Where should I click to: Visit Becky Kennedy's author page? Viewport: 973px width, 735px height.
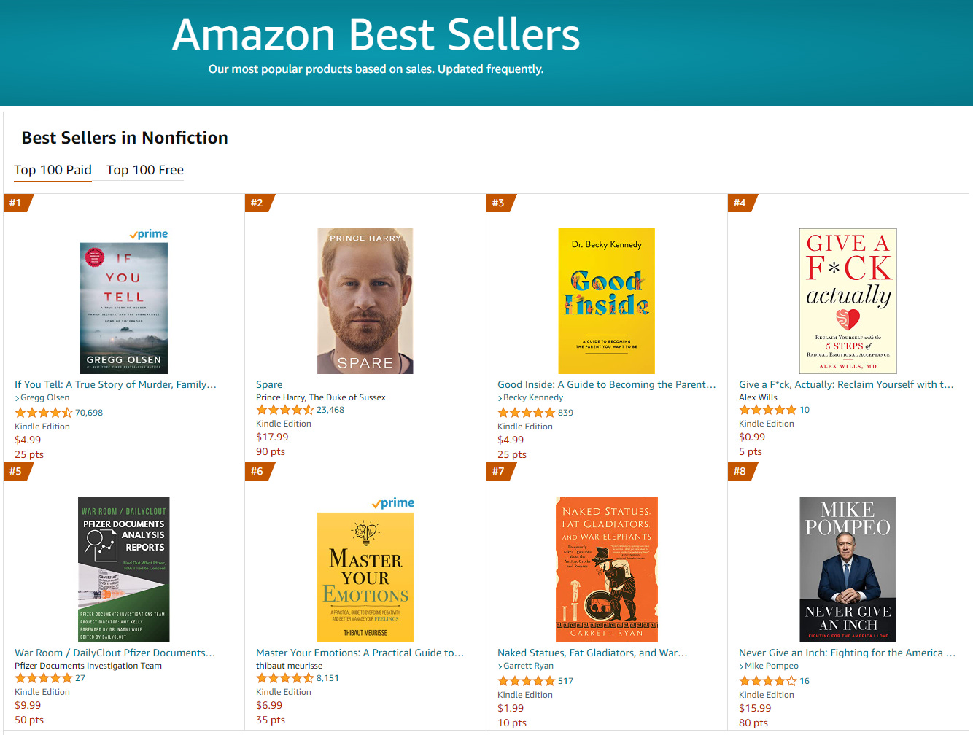[533, 397]
